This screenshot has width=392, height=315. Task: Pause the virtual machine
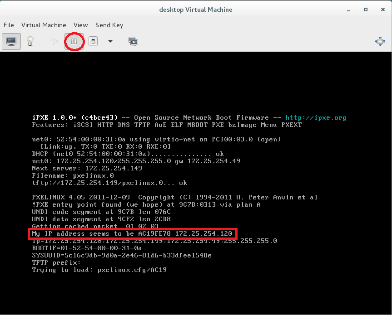click(74, 41)
